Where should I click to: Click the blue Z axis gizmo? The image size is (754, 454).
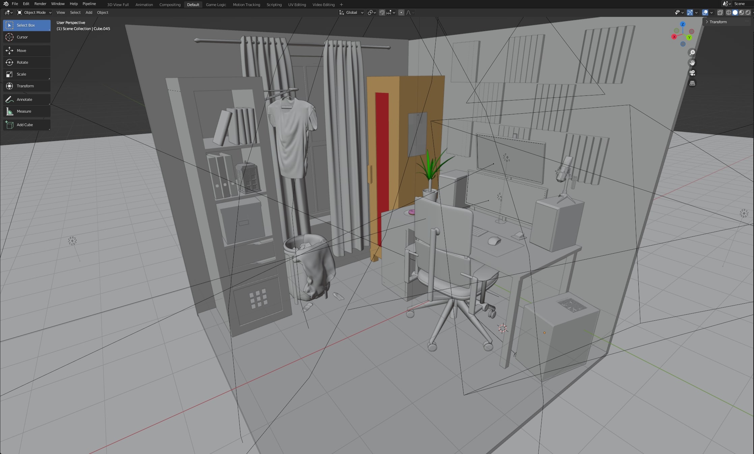tap(683, 24)
